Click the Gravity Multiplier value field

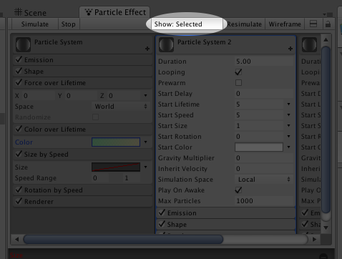point(264,158)
